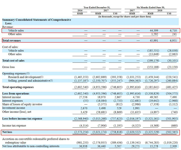Viewport: 181px width, 150px height.
Task: Click the Net loss row label
Action: point(7,132)
